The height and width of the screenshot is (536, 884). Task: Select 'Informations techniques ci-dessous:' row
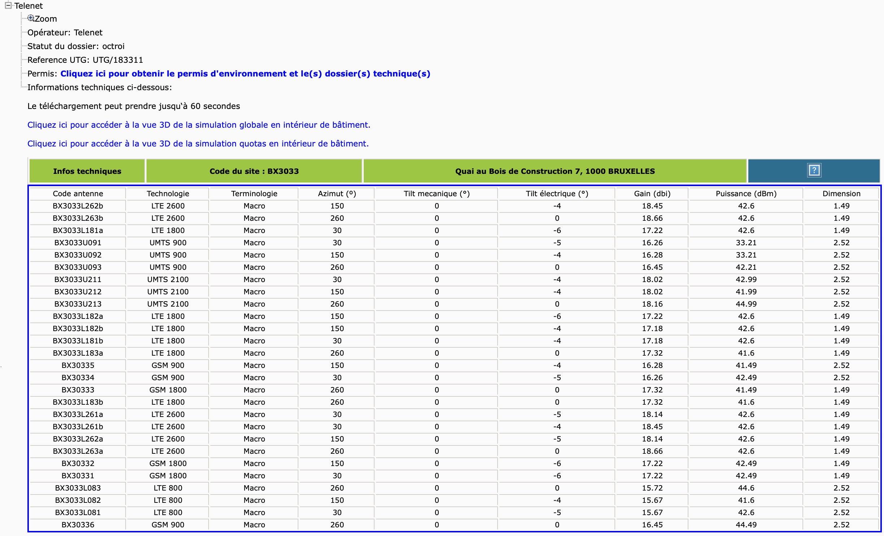coord(100,87)
